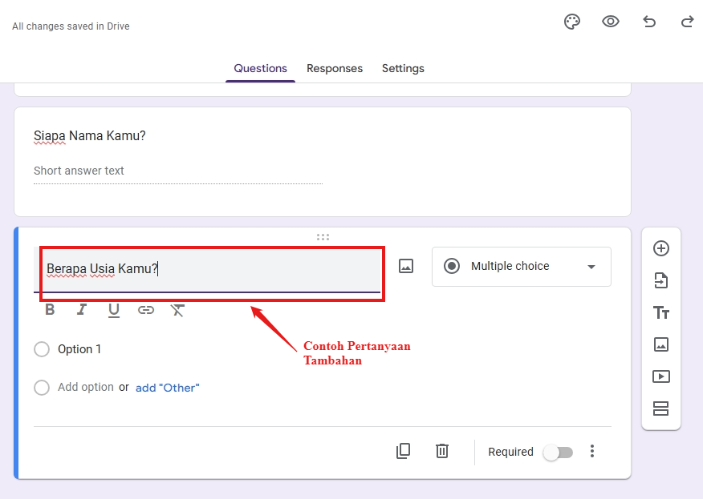The height and width of the screenshot is (499, 703).
Task: Open the Multiple choice question type dropdown
Action: pyautogui.click(x=521, y=266)
